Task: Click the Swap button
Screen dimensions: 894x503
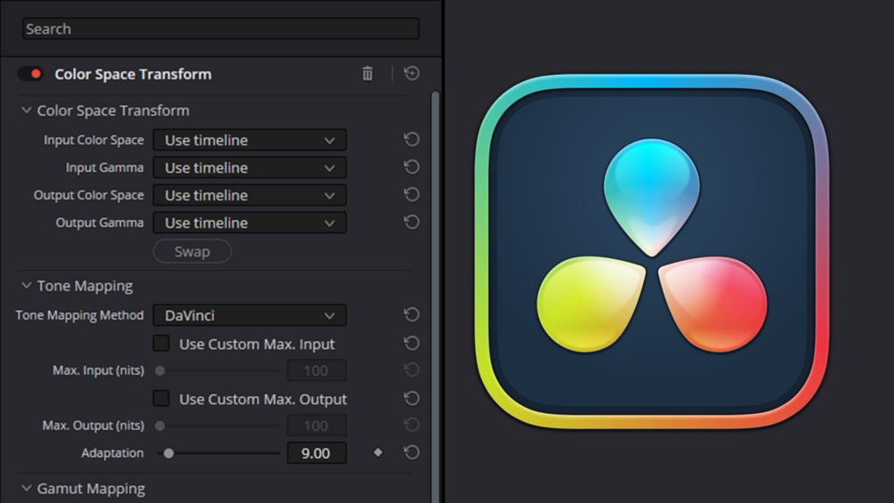Action: click(192, 251)
